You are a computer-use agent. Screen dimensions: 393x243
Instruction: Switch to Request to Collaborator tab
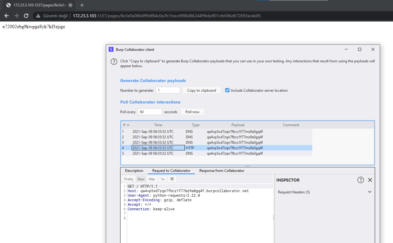click(x=171, y=171)
